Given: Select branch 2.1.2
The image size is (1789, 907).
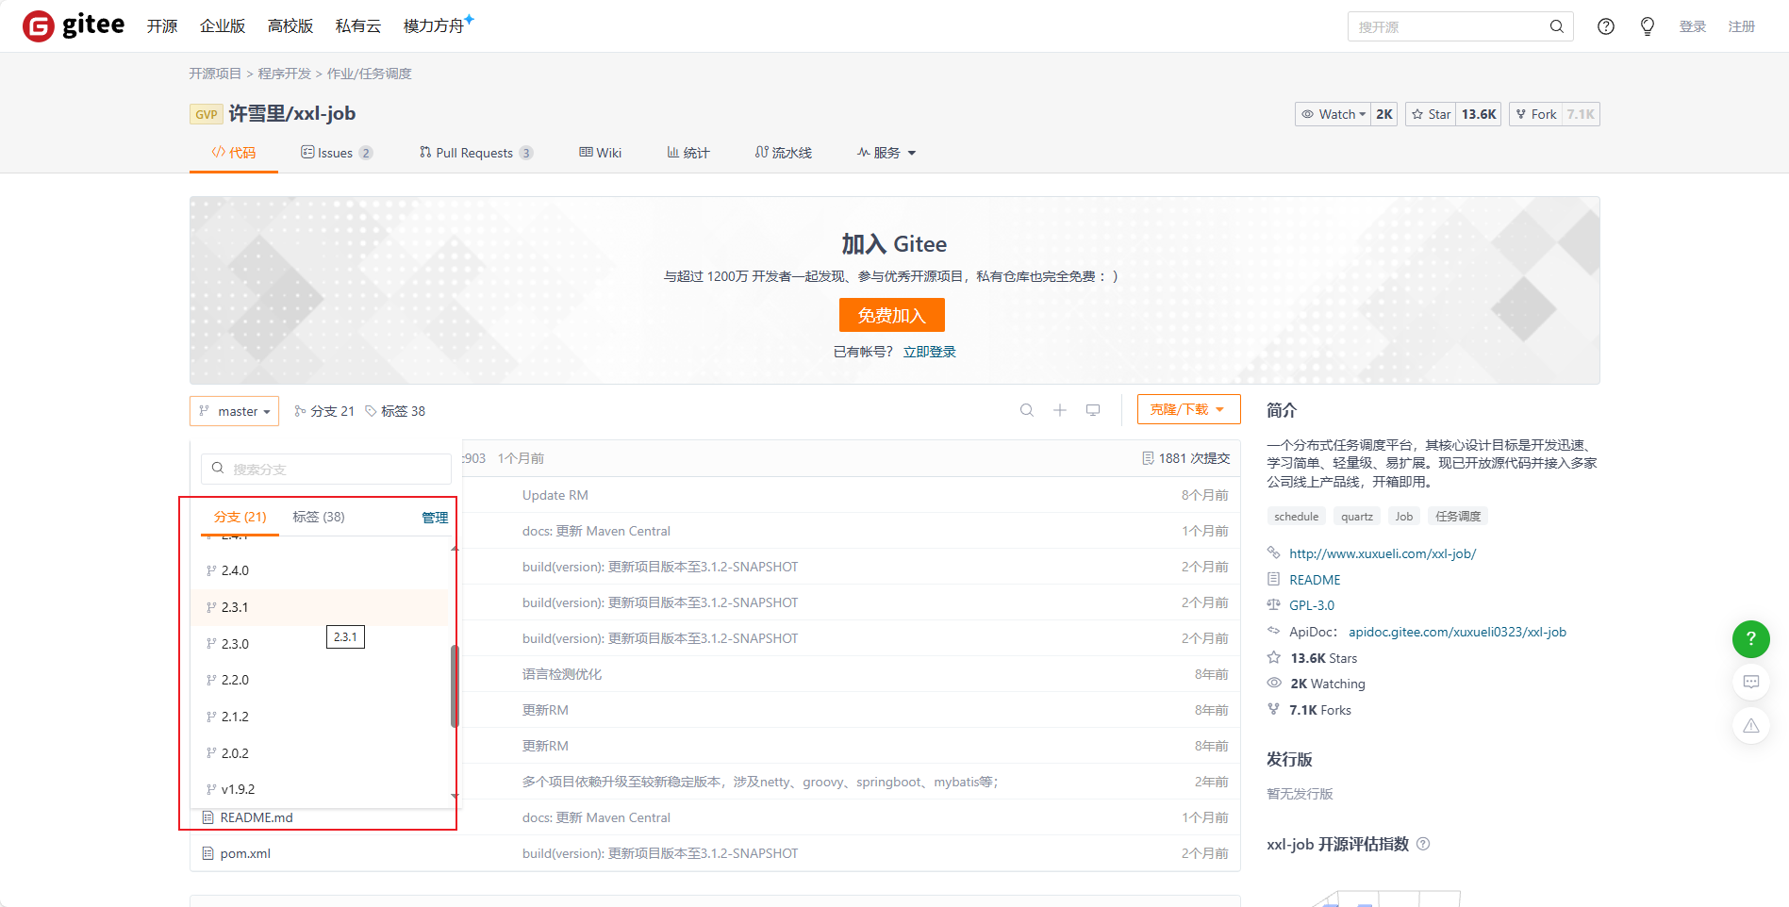Looking at the screenshot, I should point(321,717).
